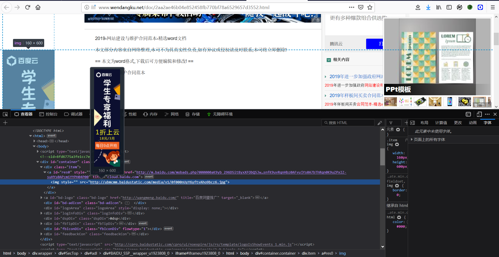
Task: Show site information for wendangku.net
Action: [87, 8]
